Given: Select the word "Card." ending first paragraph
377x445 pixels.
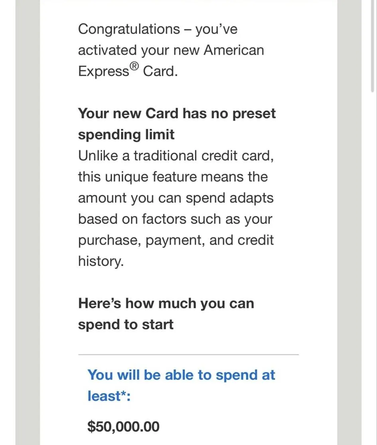Looking at the screenshot, I should tap(160, 71).
